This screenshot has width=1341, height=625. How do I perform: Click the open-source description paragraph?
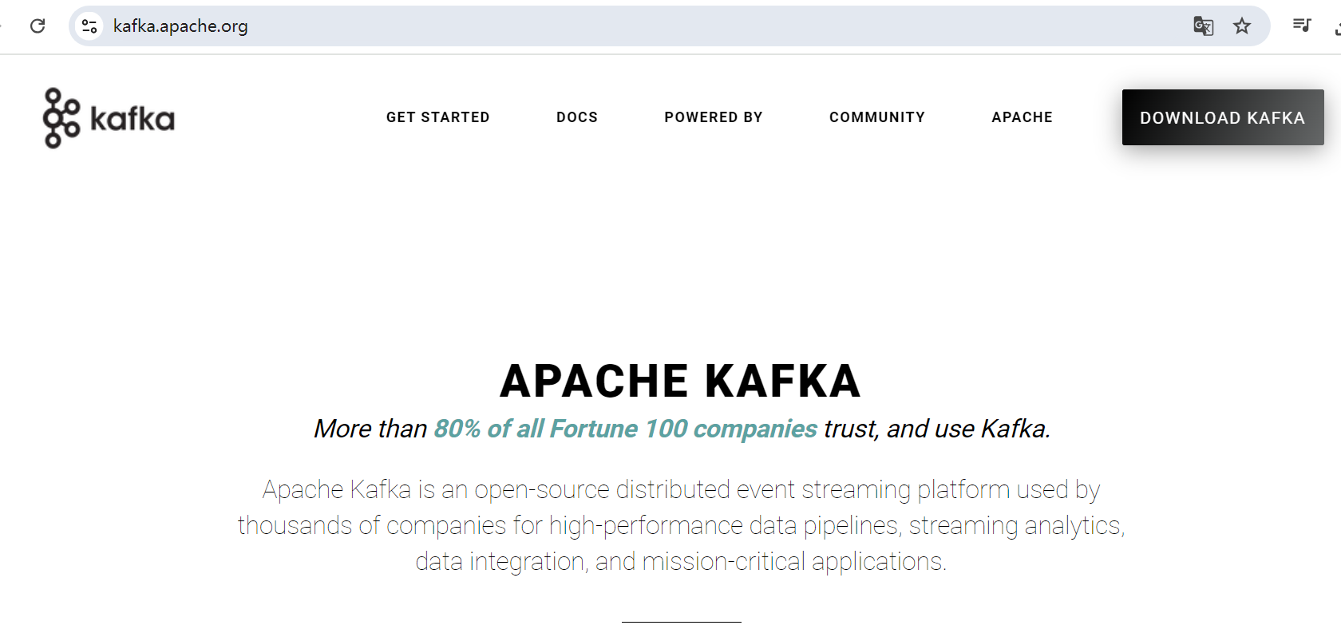(x=681, y=525)
